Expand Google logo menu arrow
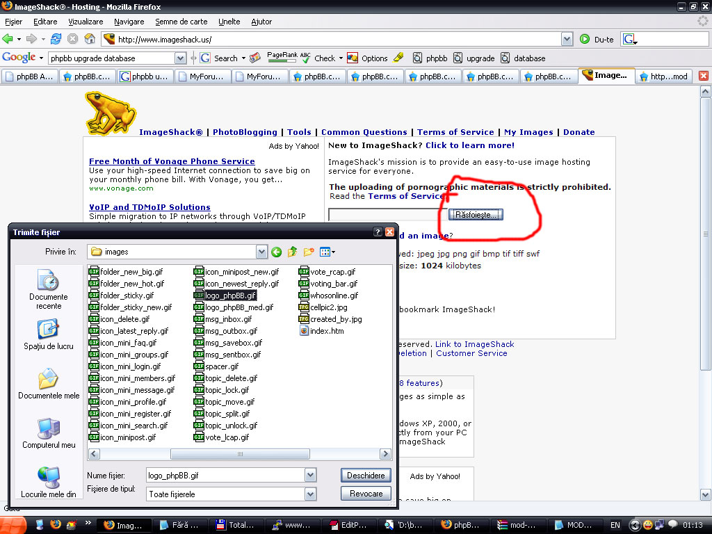Screen dimensions: 712x534 tap(41, 58)
